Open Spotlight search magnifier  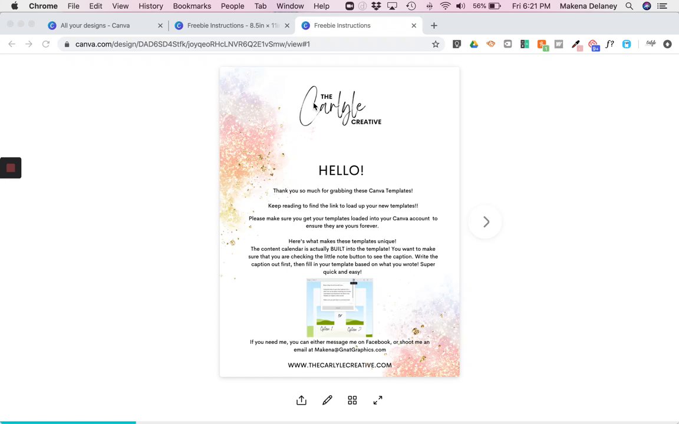(x=629, y=6)
